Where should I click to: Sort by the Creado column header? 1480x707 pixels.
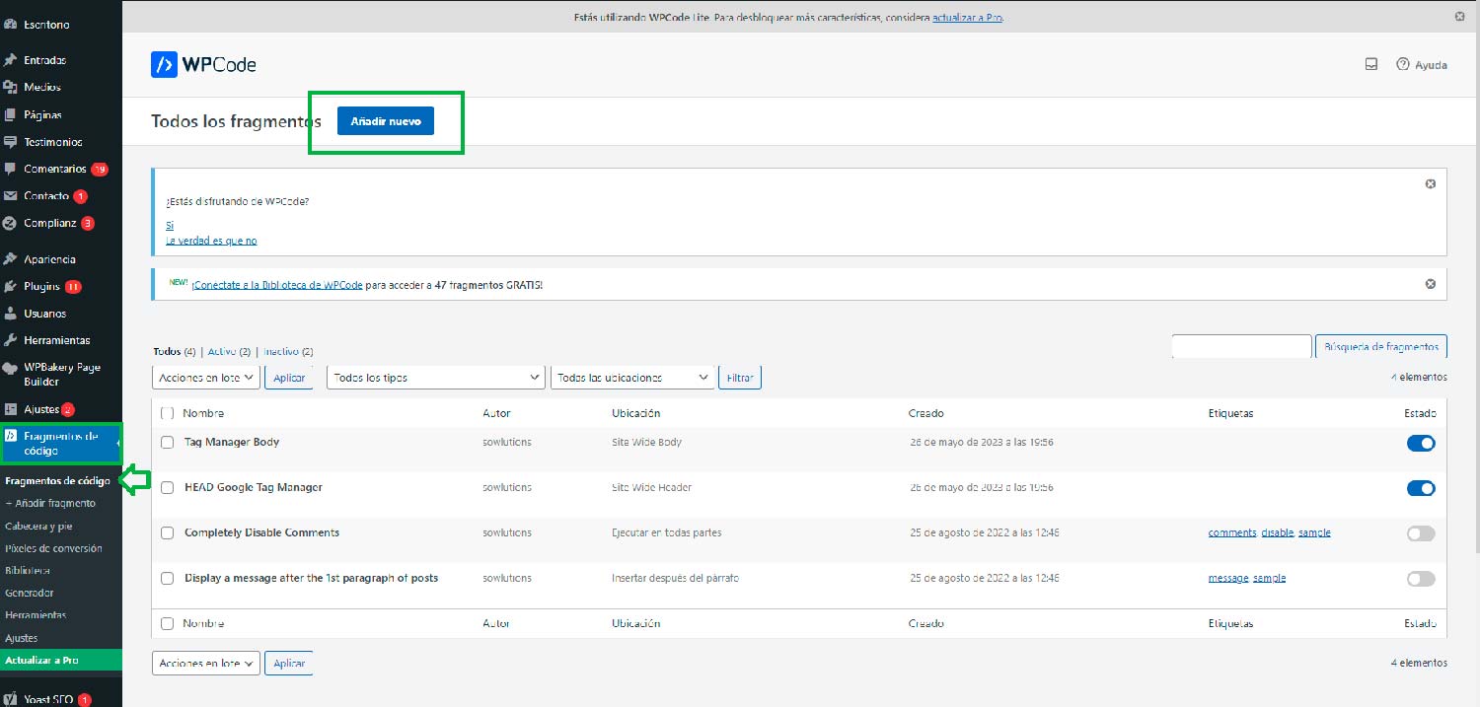[x=926, y=413]
